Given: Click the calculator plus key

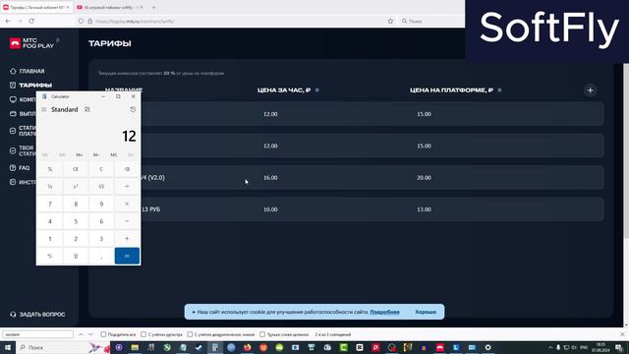Looking at the screenshot, I should (127, 239).
